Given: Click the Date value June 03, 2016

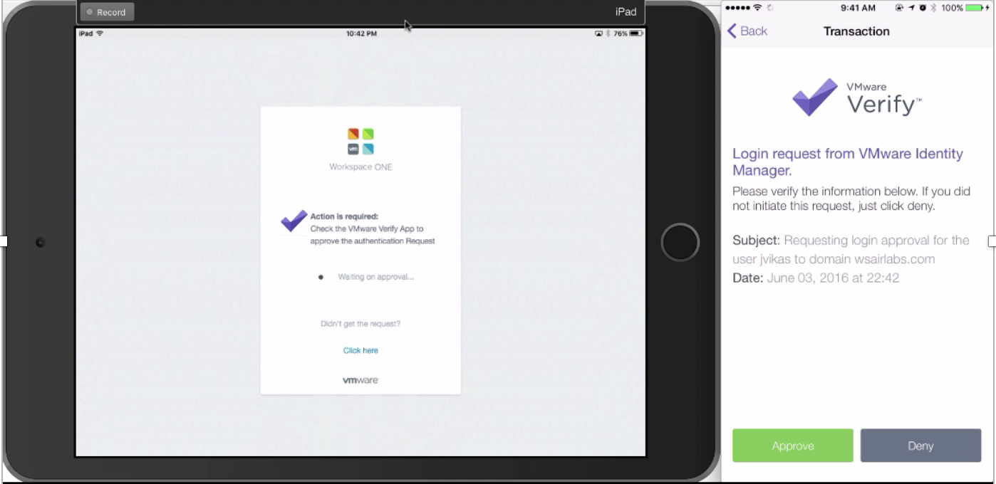Looking at the screenshot, I should tap(833, 278).
